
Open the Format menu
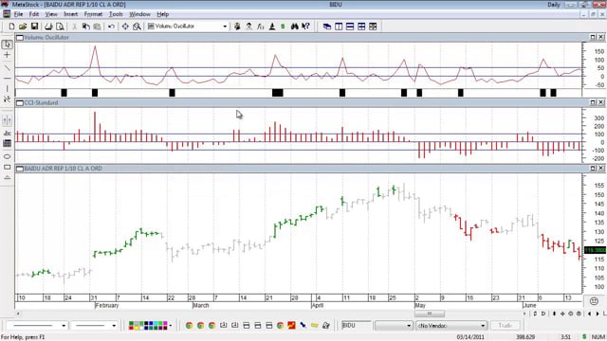(93, 14)
